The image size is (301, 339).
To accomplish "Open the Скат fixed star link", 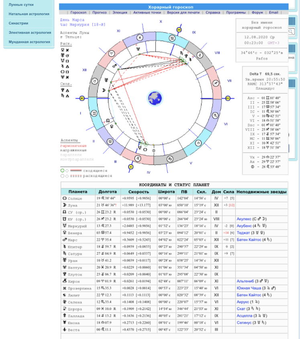I will pos(241,309).
